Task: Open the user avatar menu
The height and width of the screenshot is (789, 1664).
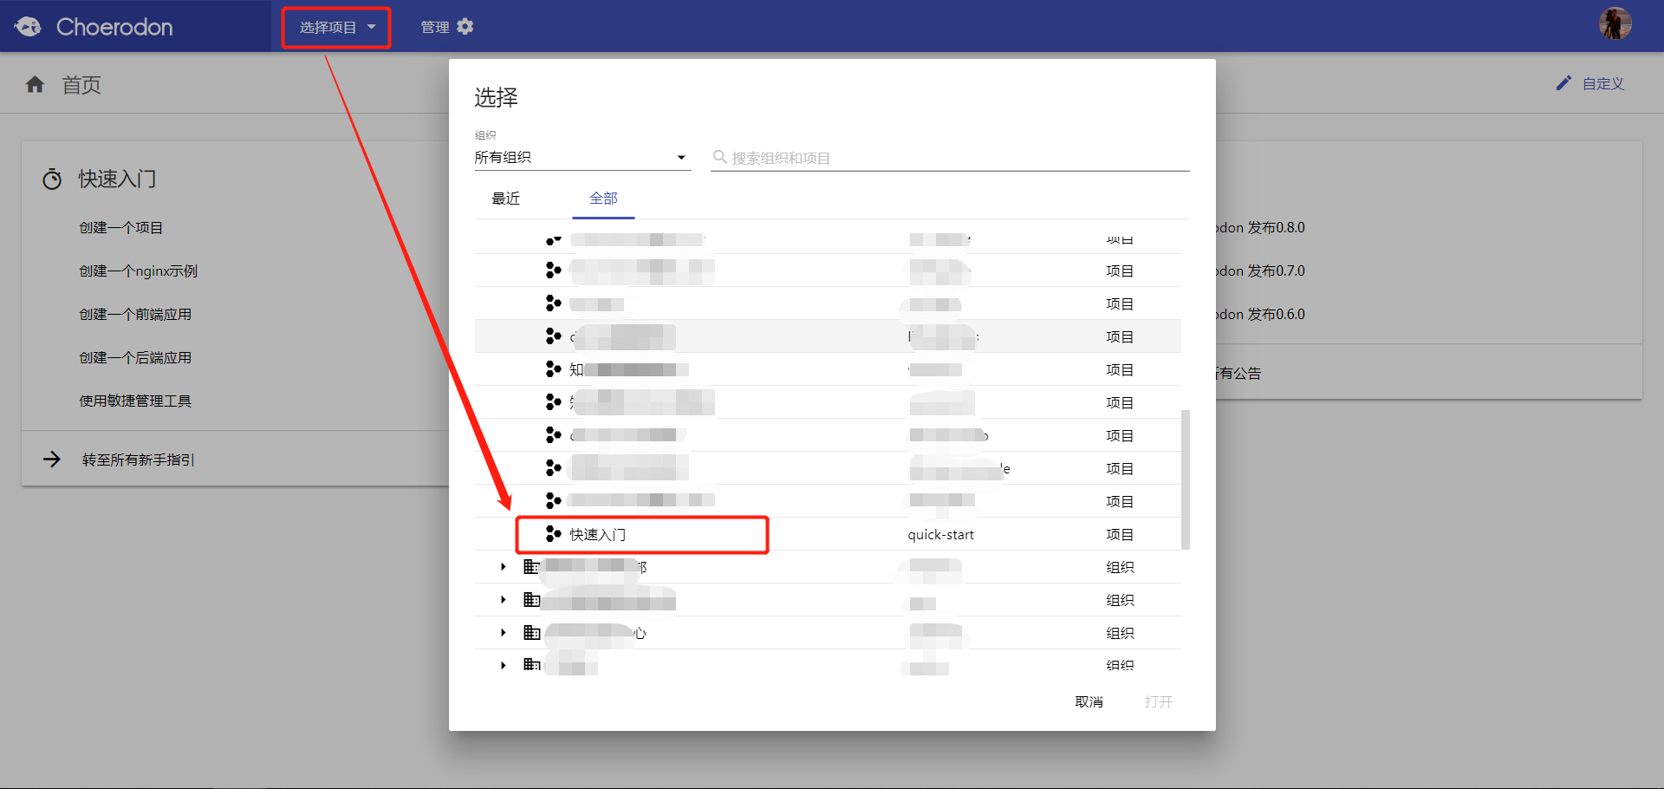Action: click(x=1615, y=23)
